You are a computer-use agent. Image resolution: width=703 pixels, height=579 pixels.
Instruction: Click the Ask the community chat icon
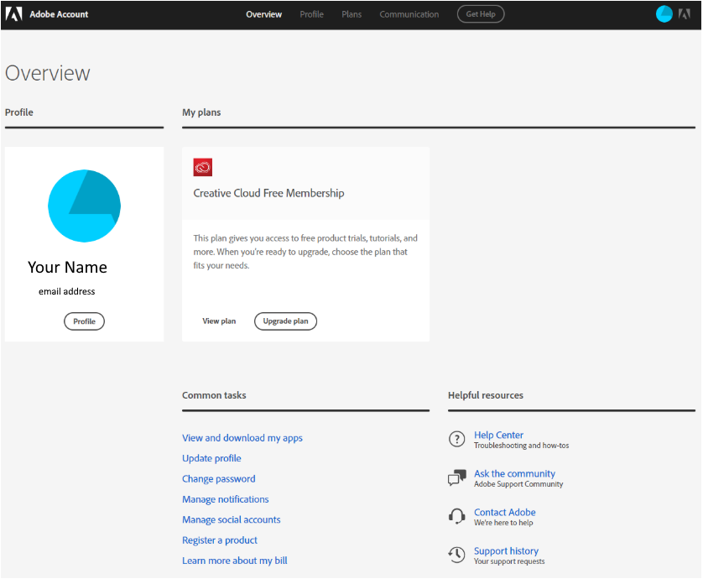point(457,477)
